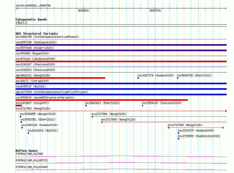The image size is (234, 173).
Task: Click the 19p13.3 band label
Action: tap(21, 23)
